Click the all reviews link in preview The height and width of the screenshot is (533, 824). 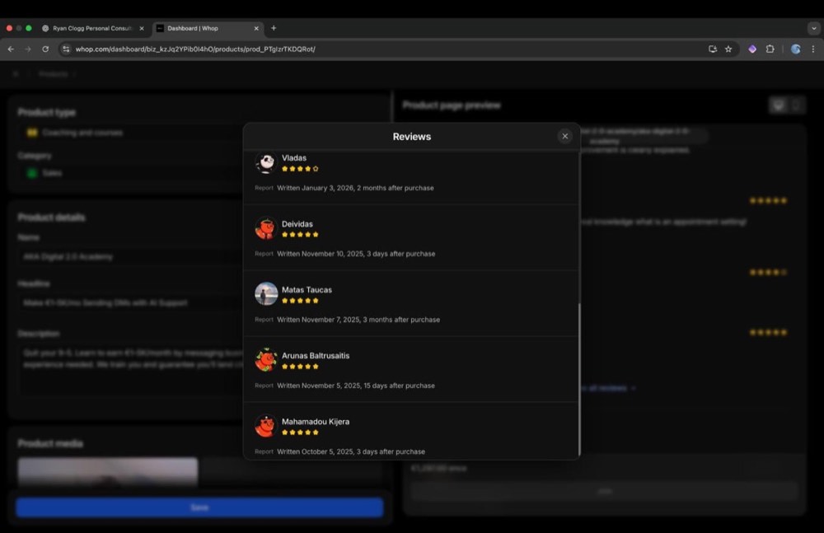click(607, 388)
